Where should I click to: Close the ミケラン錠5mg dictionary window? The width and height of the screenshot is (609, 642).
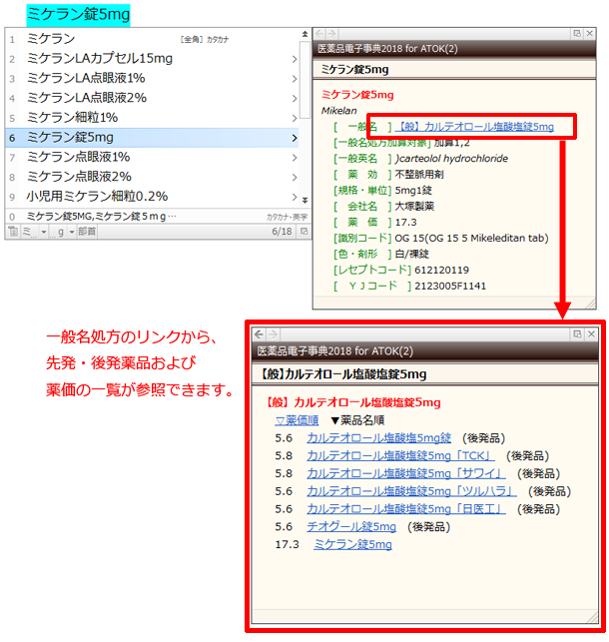click(x=590, y=34)
